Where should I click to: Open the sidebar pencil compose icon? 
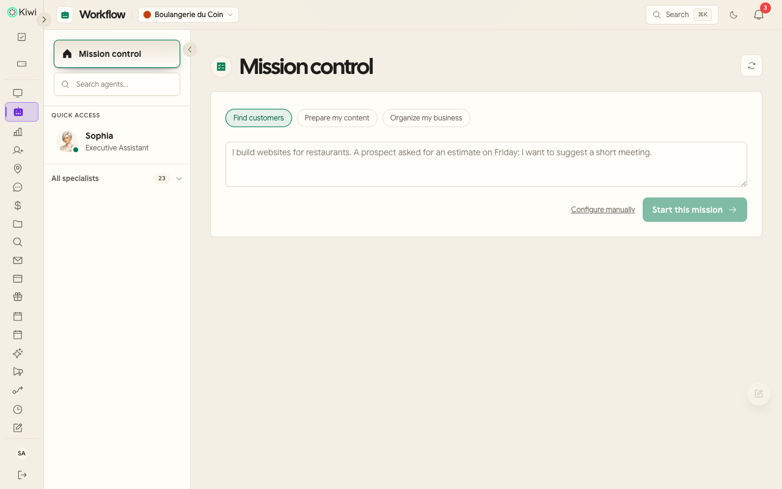click(x=18, y=428)
